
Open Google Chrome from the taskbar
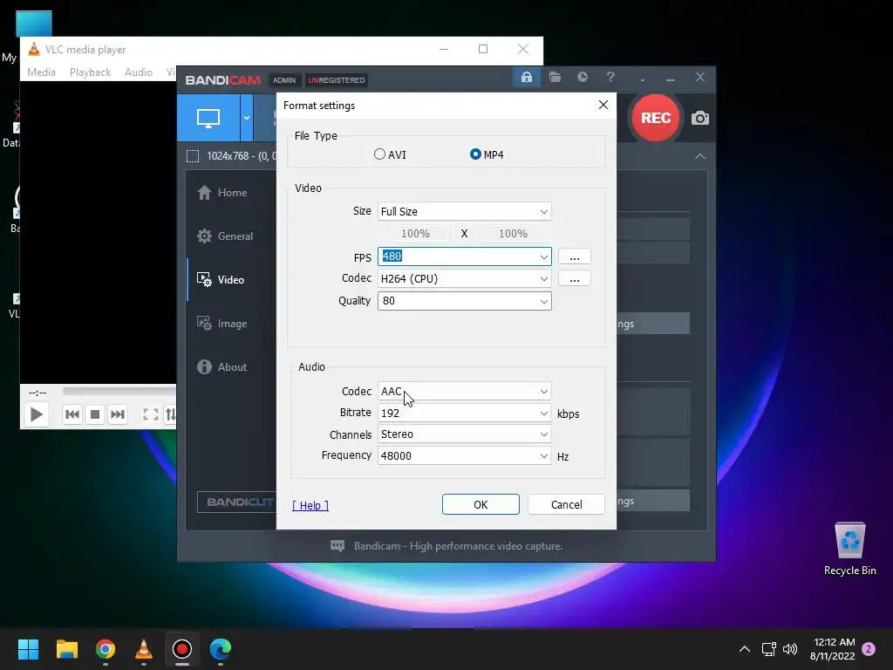pos(106,649)
